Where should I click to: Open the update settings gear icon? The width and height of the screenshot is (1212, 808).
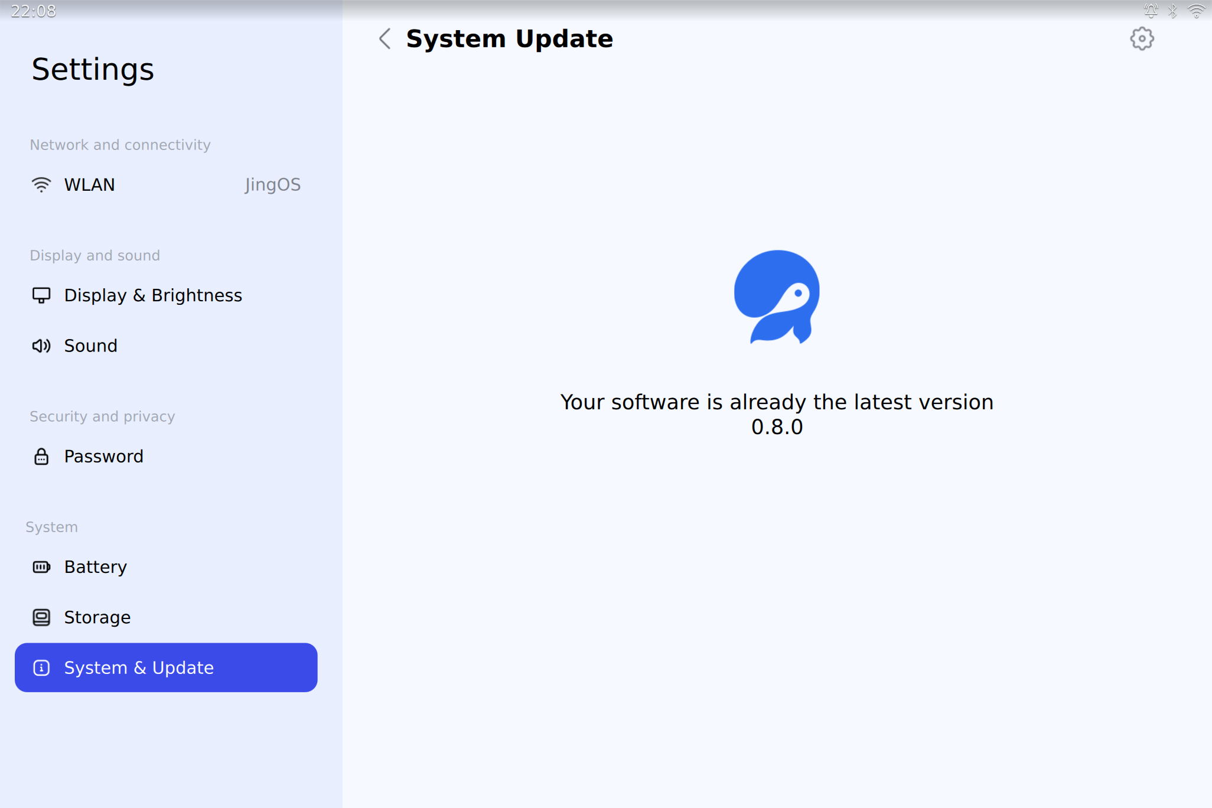pos(1141,38)
